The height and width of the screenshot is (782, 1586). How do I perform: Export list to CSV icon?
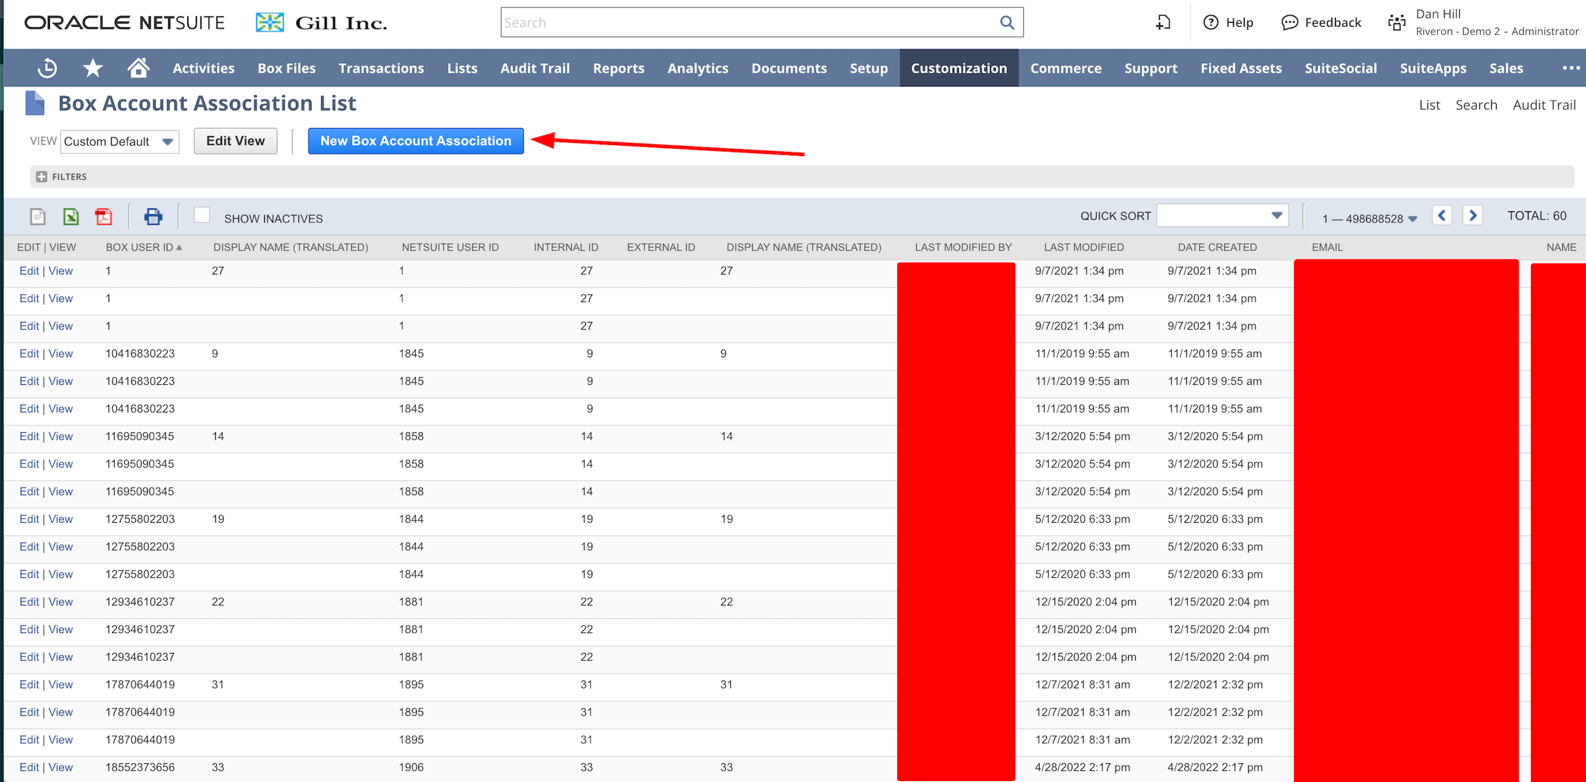pyautogui.click(x=37, y=217)
